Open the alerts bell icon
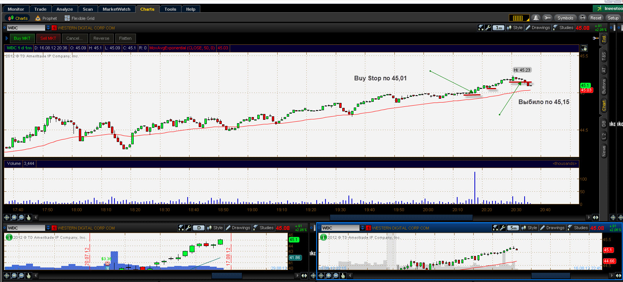Viewport: 623px width, 282px height. 536,18
